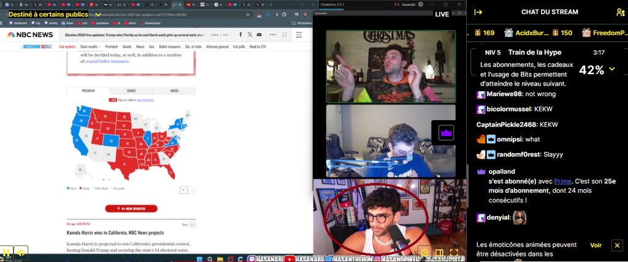This screenshot has width=628, height=262.
Task: Select the SENATE map tab
Action: [x=131, y=91]
